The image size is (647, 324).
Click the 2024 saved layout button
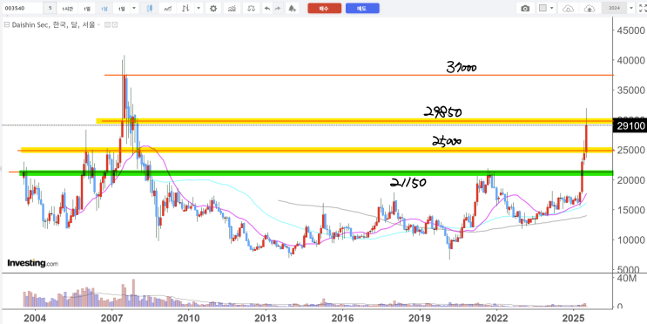click(615, 8)
